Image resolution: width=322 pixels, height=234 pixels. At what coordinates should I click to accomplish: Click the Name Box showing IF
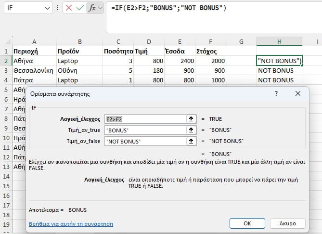(24, 8)
